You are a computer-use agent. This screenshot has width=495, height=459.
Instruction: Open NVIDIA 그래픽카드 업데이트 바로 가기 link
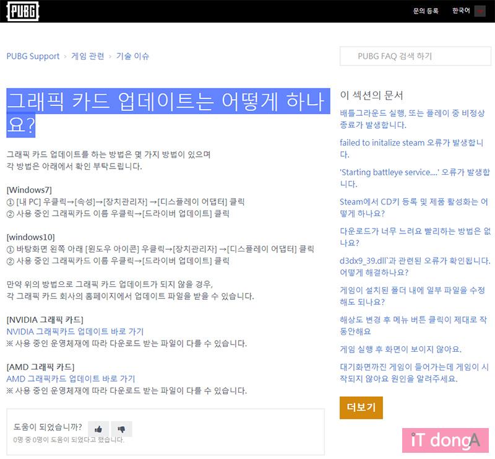point(75,331)
